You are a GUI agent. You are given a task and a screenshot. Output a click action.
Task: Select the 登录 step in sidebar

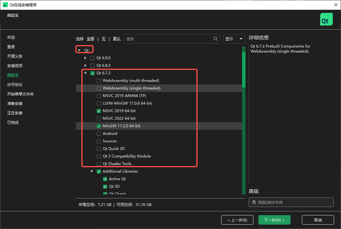tap(11, 47)
